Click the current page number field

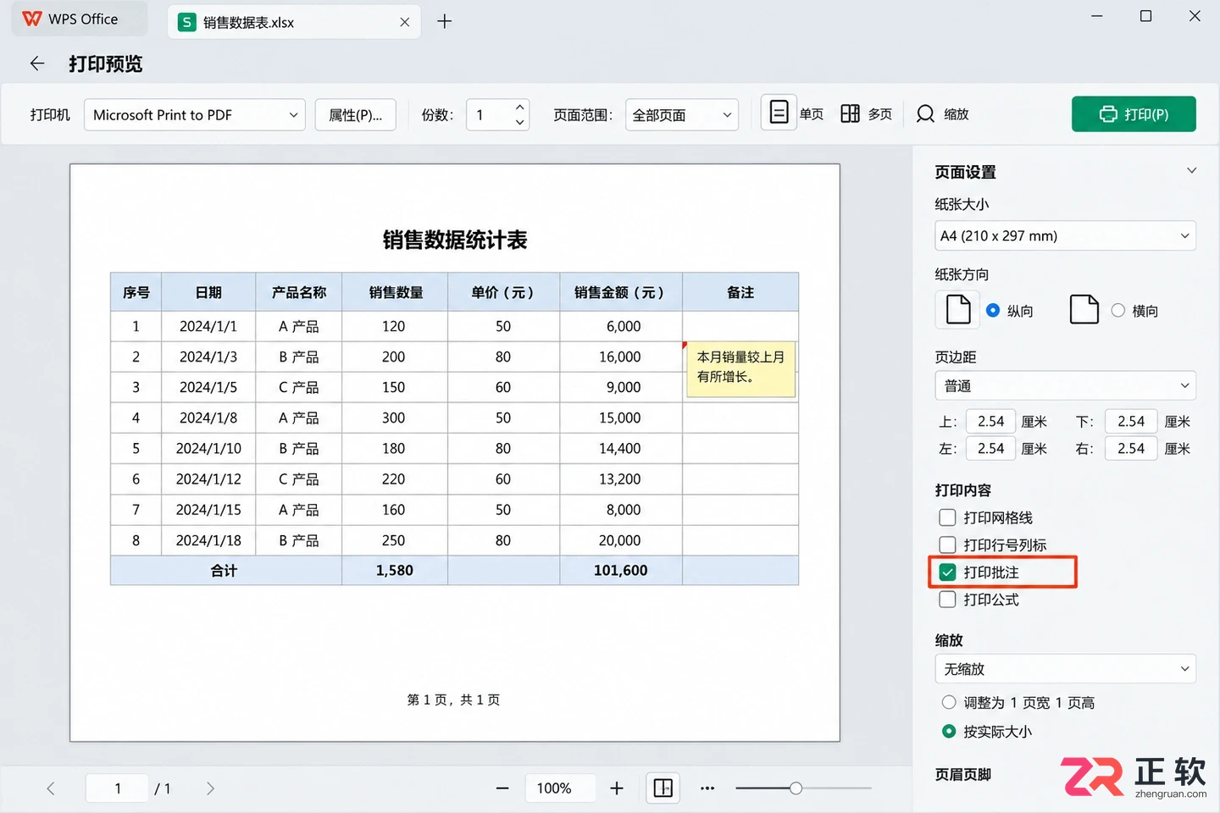(118, 788)
